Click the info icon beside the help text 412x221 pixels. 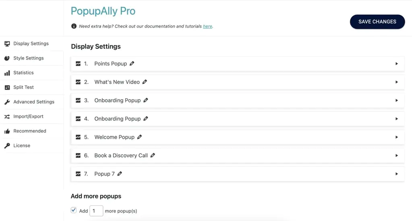[74, 27]
